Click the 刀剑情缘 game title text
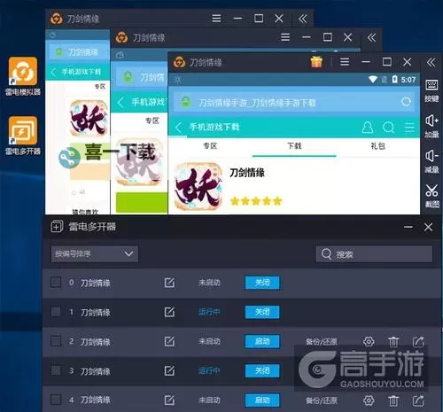Viewport: 443px width, 412px height. pyautogui.click(x=247, y=173)
